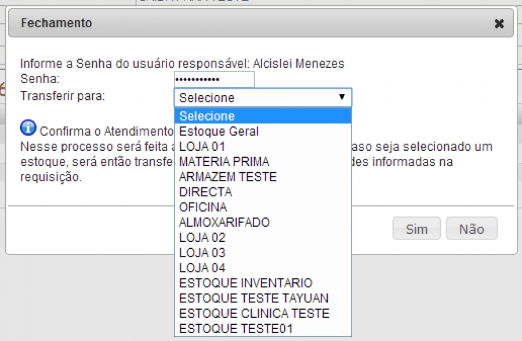Pick MATERIA PRIMA from dropdown

coord(263,162)
